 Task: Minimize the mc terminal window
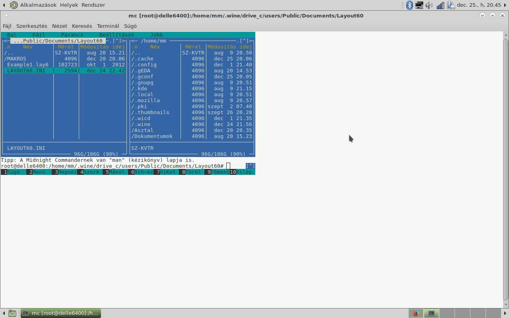click(482, 16)
